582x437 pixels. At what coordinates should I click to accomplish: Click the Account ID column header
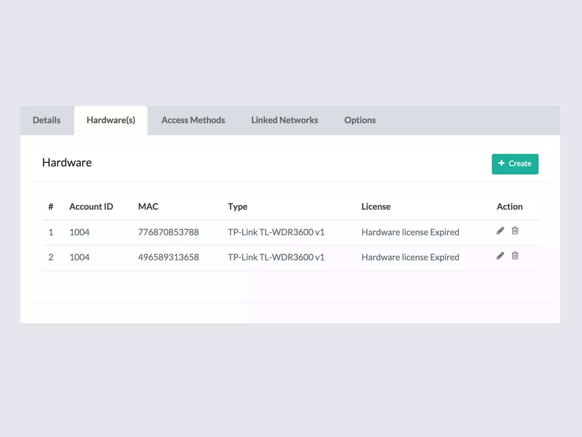(91, 207)
